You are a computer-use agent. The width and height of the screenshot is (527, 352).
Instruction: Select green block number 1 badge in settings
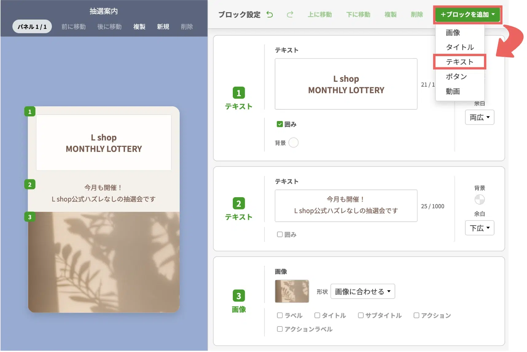239,93
